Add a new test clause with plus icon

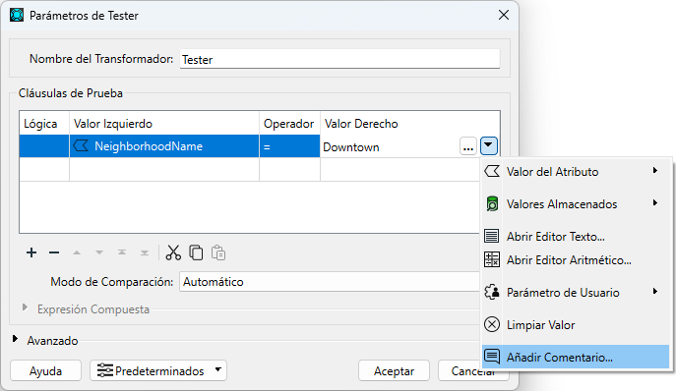(31, 252)
